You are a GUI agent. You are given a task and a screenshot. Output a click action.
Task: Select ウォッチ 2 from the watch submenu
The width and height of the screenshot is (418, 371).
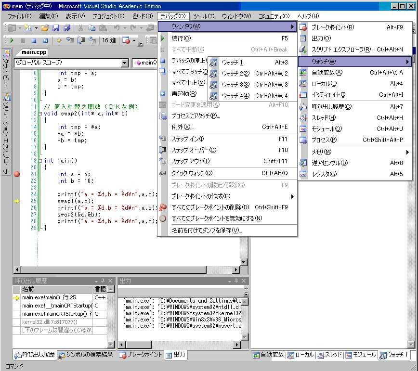tap(252, 74)
